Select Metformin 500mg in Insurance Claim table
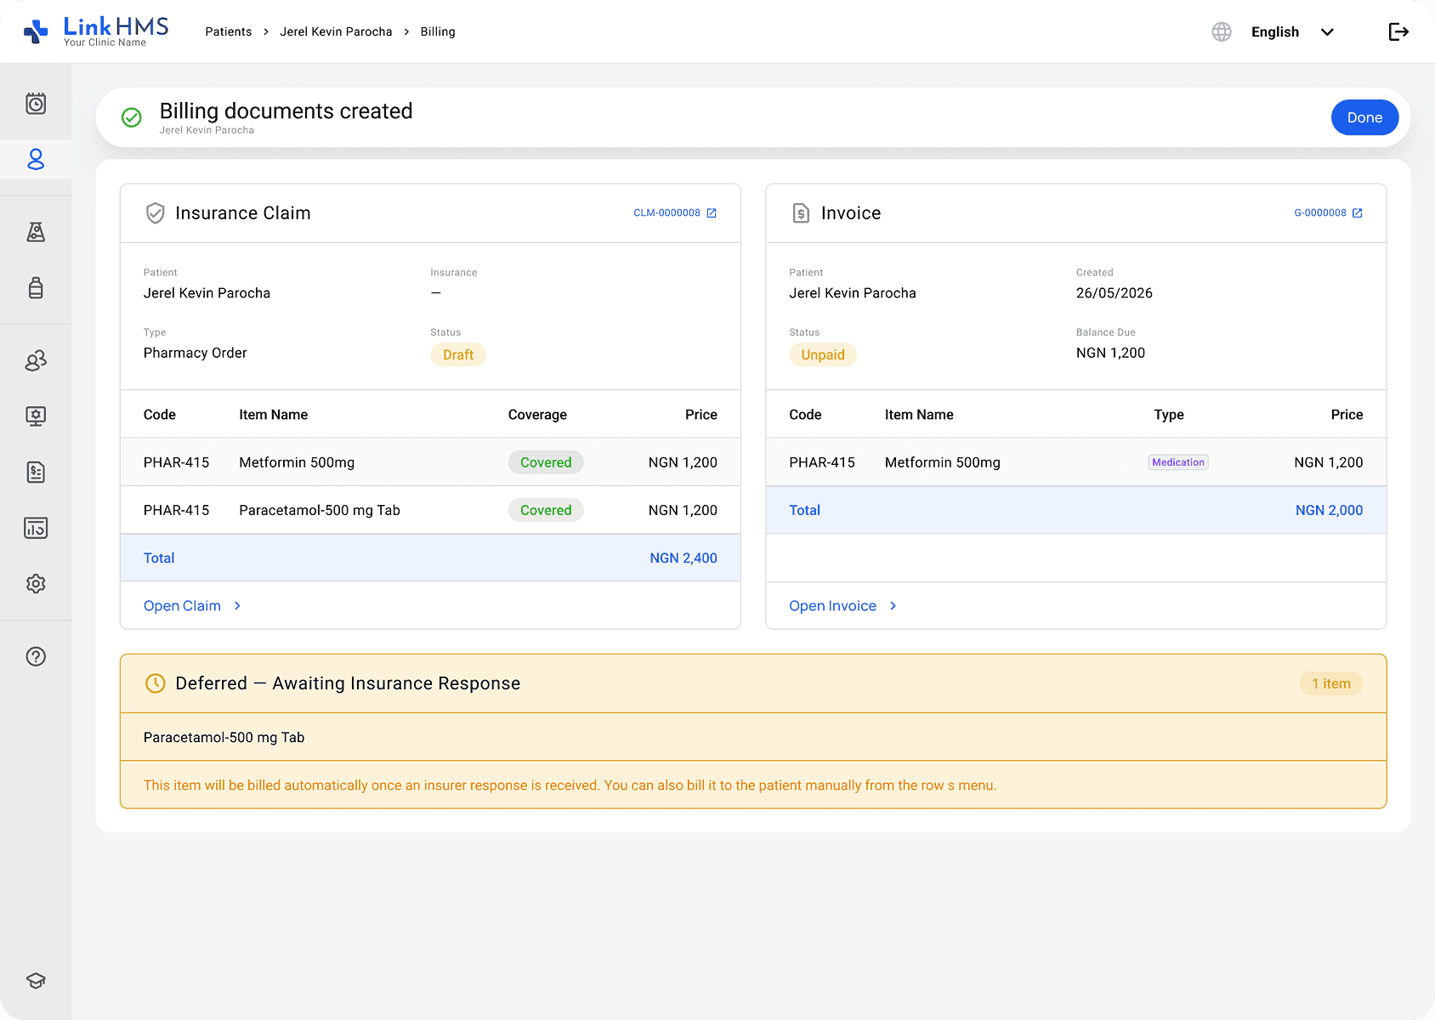Image resolution: width=1435 pixels, height=1020 pixels. click(x=297, y=462)
